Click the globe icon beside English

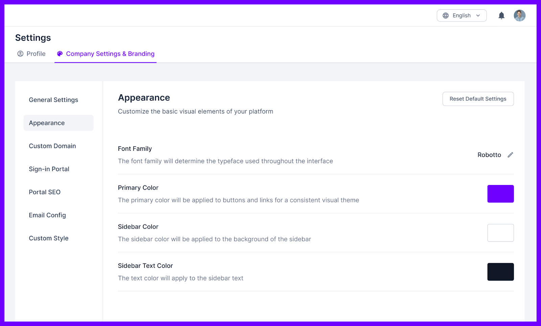click(x=445, y=15)
